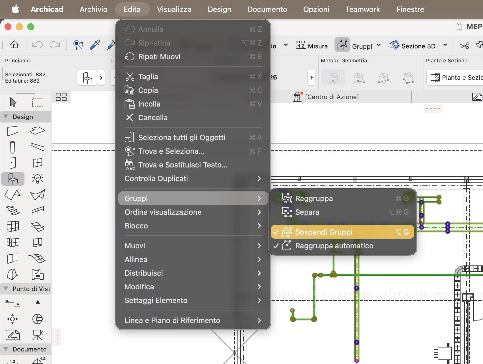Select the Arrow selection tool
Screen dimensions: 483x364
[13, 102]
